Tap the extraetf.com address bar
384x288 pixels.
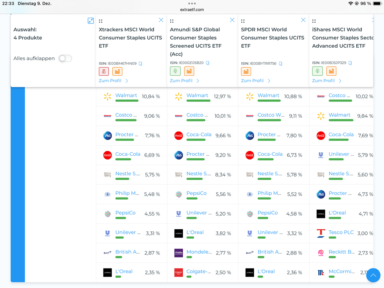[x=192, y=10]
